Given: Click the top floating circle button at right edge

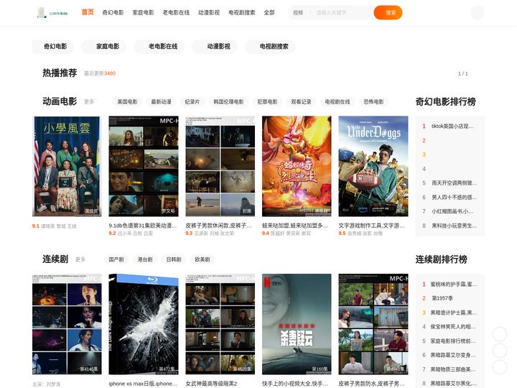Looking at the screenshot, I should click(500, 334).
